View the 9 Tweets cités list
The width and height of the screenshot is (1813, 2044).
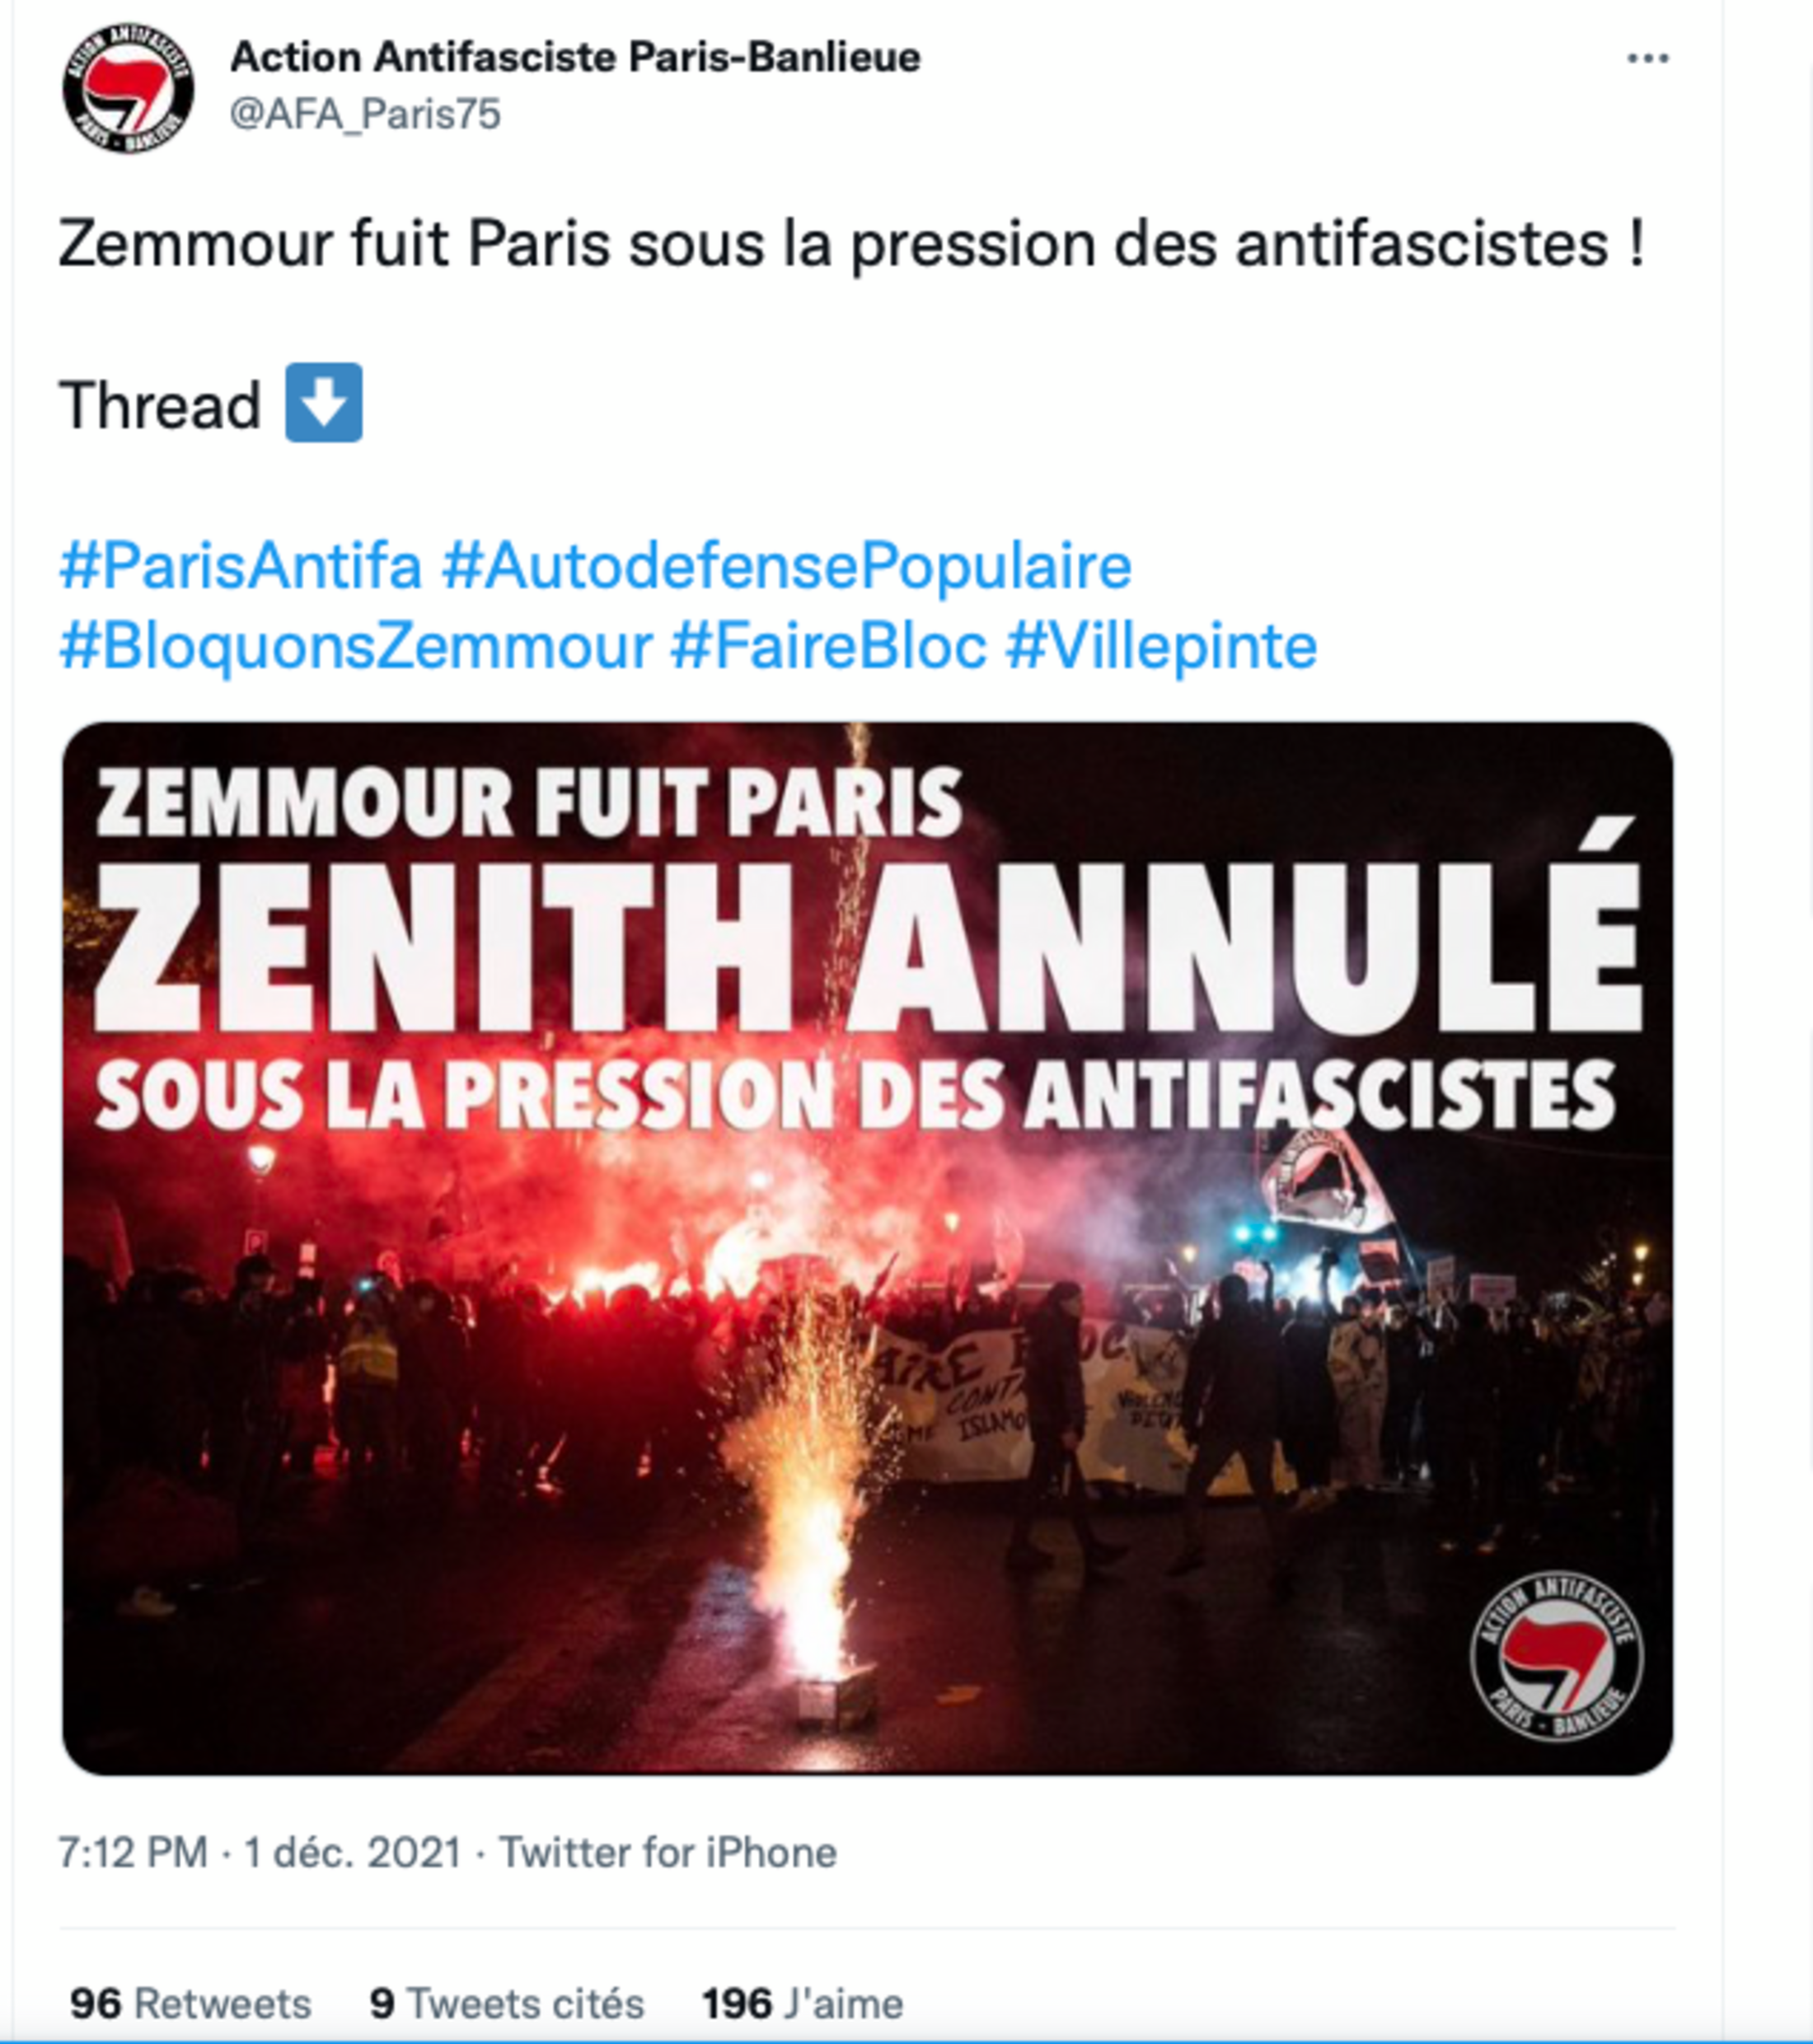[x=506, y=2003]
